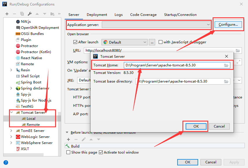
Task: Edit before launch task pencil icon
Action: point(84,139)
